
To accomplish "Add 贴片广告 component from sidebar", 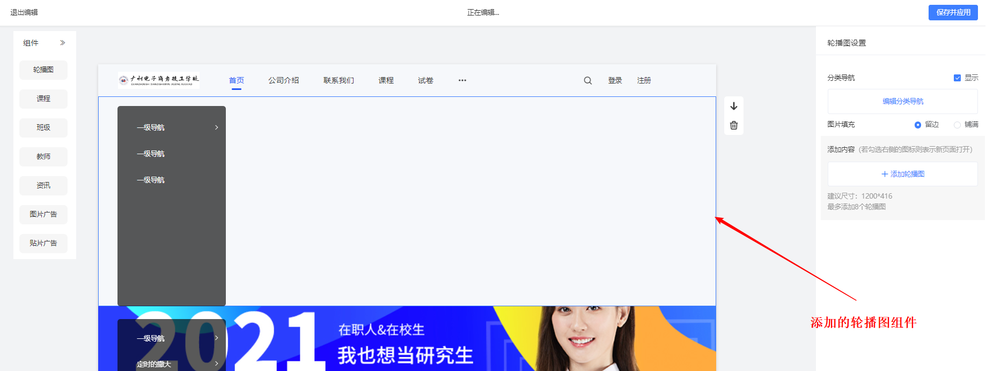I will tap(43, 243).
